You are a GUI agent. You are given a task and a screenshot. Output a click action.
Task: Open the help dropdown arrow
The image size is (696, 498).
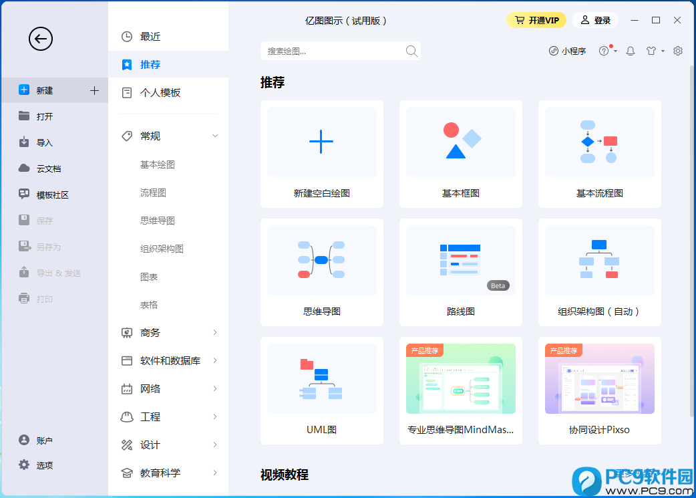coord(616,51)
